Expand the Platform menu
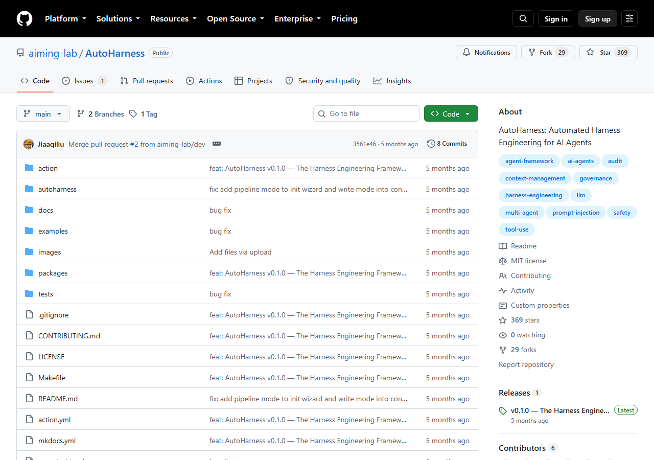This screenshot has width=654, height=460. [65, 19]
